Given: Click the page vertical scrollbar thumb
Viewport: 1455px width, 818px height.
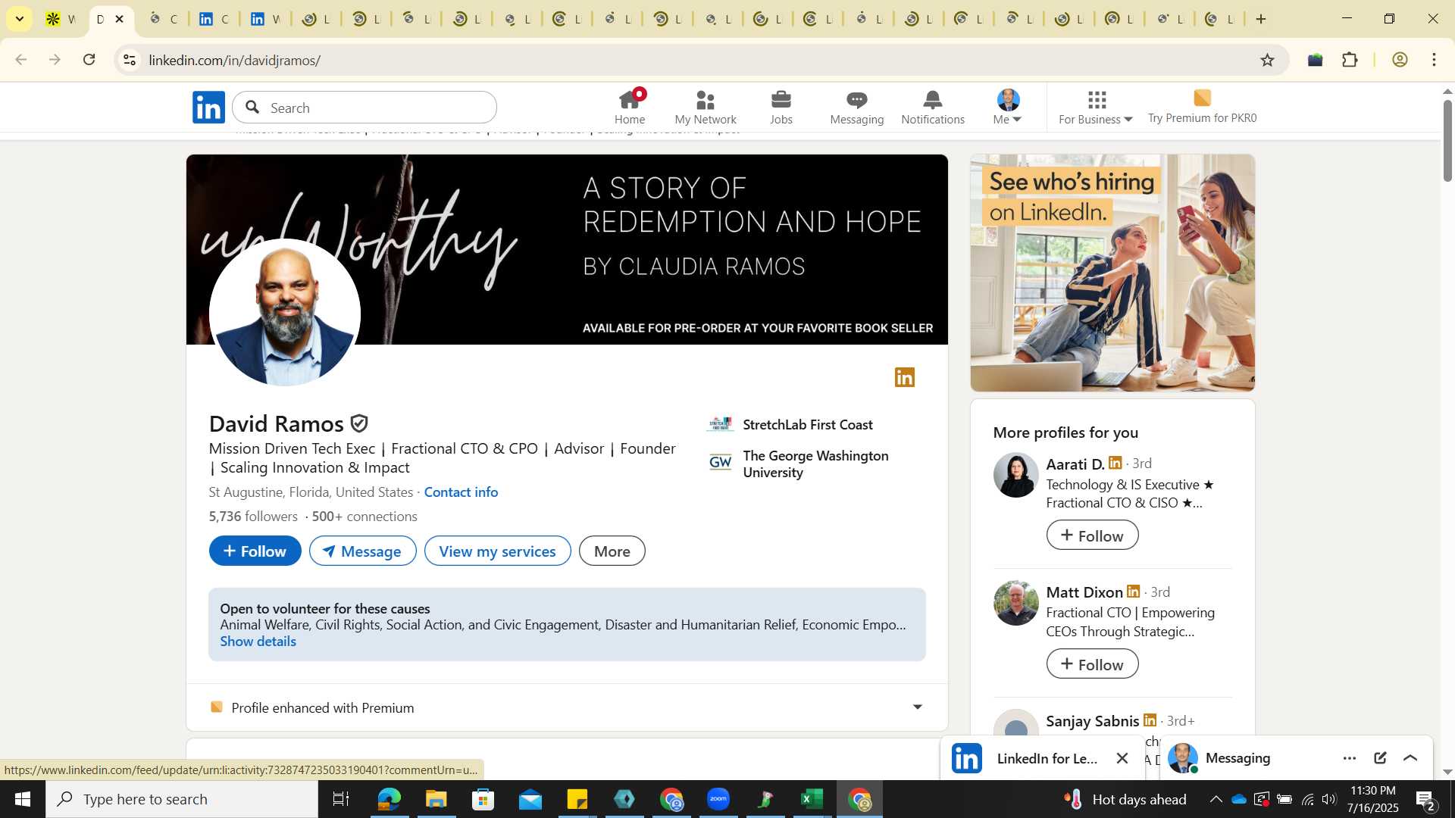Looking at the screenshot, I should (x=1447, y=140).
